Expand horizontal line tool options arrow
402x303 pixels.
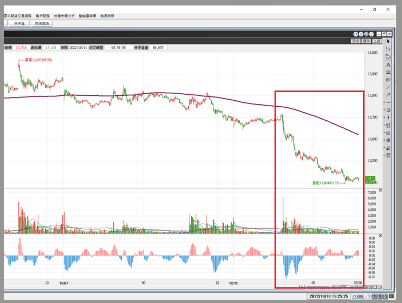(384, 102)
